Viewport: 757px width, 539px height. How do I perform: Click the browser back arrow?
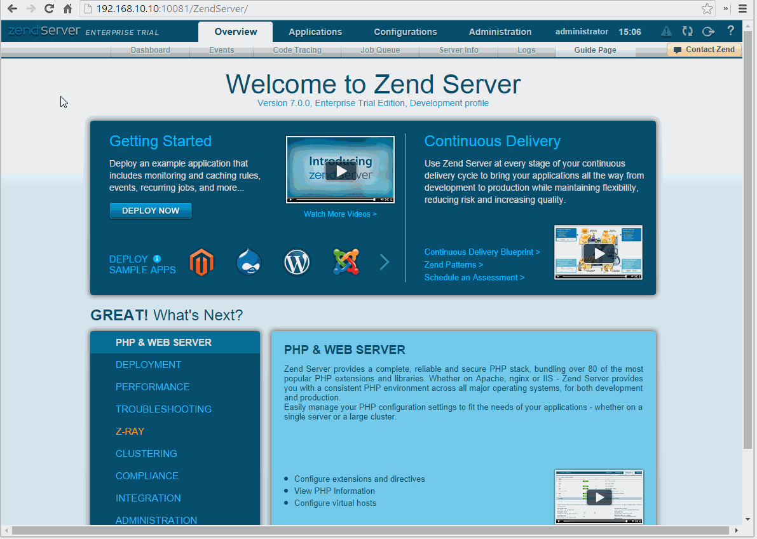[12, 9]
